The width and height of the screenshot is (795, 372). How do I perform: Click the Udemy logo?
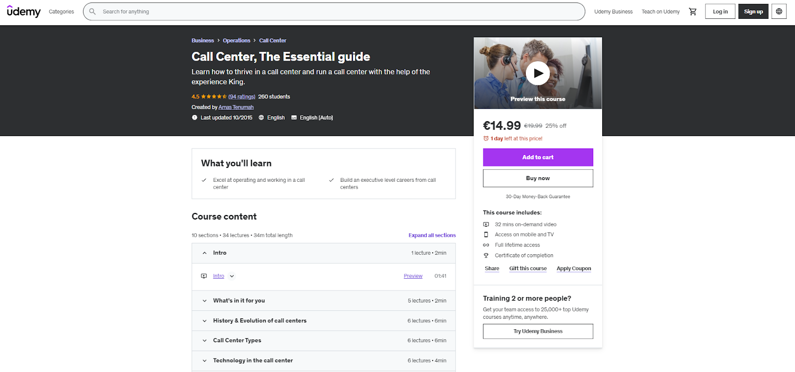(24, 11)
